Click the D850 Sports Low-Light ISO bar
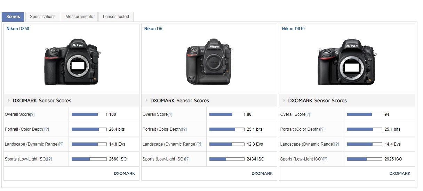Screen dimensions: 423x191 pyautogui.click(x=89, y=159)
